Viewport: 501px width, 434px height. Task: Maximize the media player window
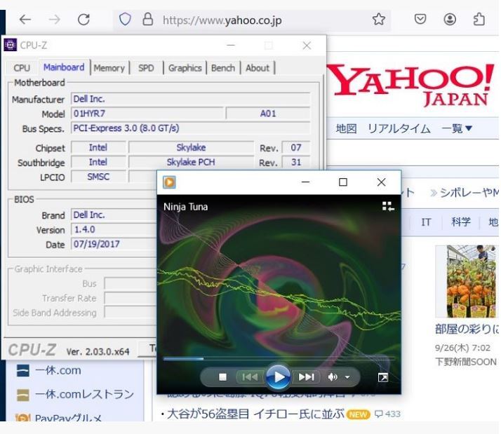343,182
